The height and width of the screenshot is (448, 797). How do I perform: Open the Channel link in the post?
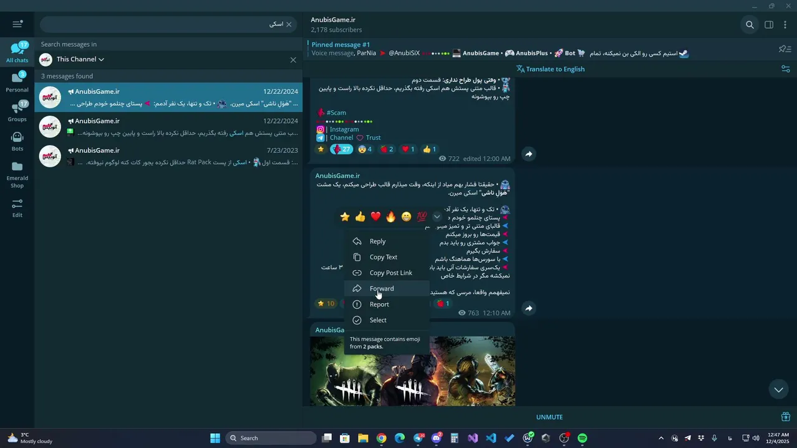coord(341,138)
